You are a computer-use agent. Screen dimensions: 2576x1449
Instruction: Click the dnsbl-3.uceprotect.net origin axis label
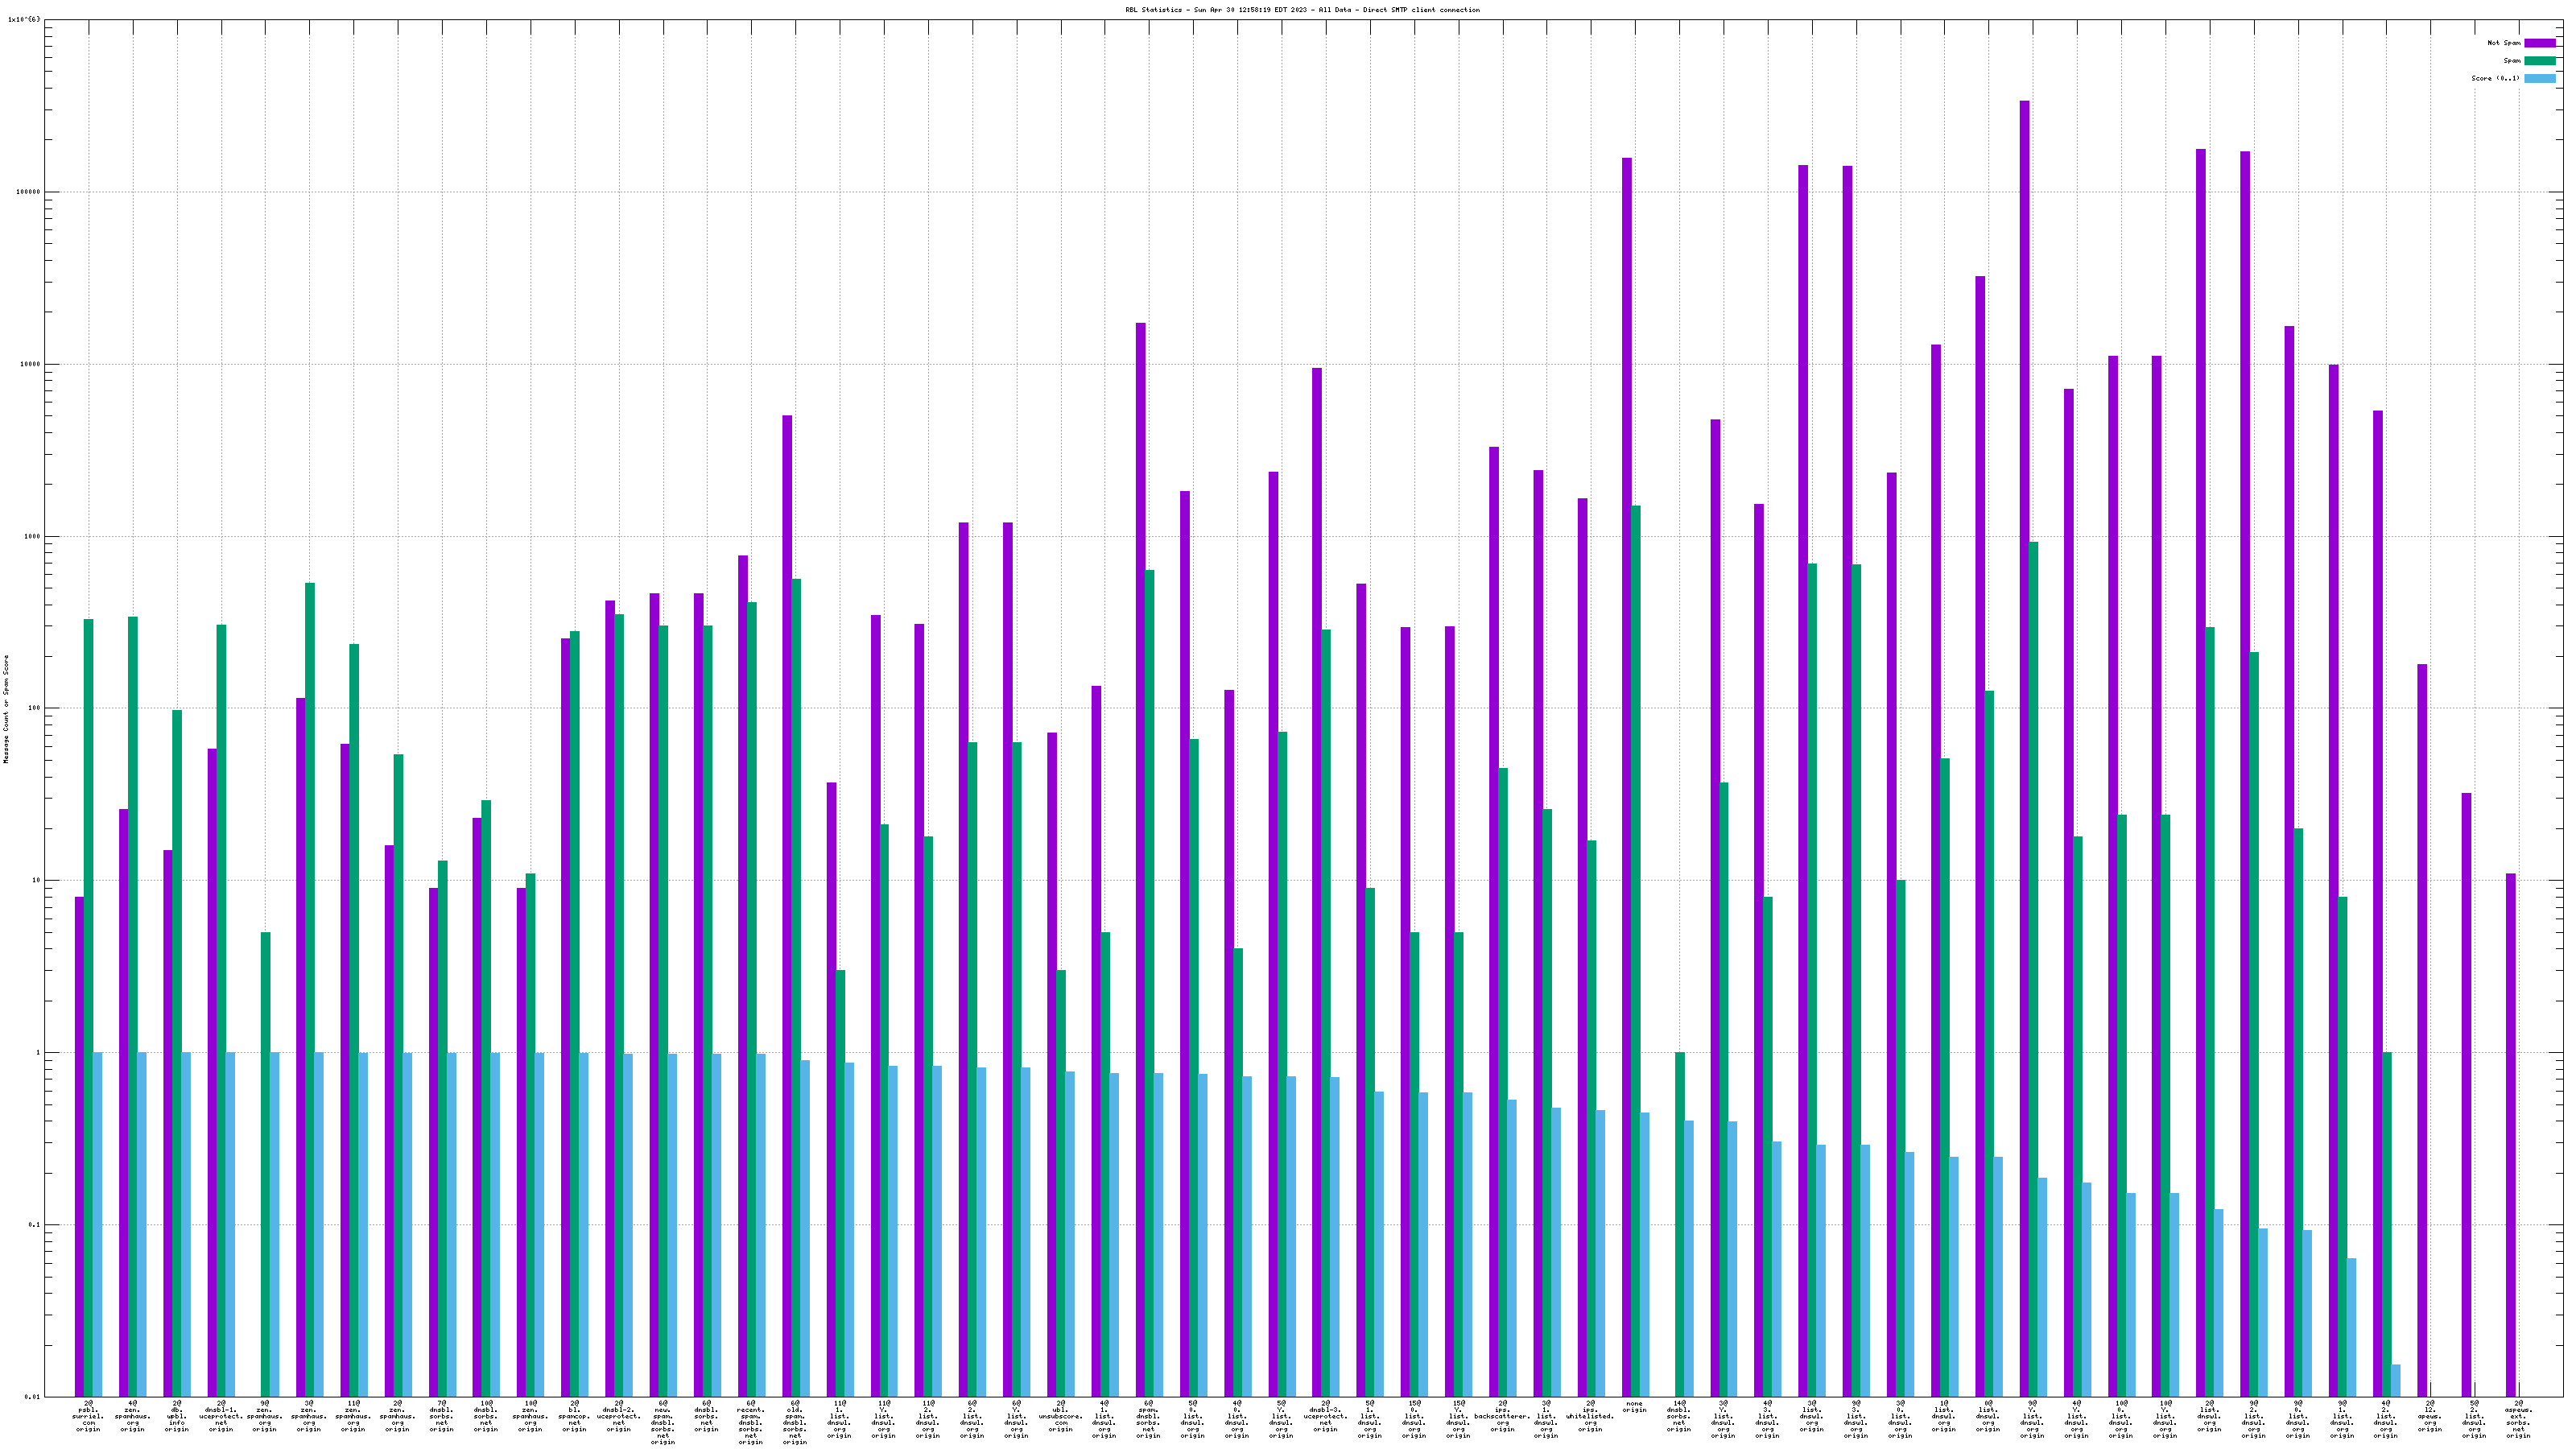(1325, 1416)
